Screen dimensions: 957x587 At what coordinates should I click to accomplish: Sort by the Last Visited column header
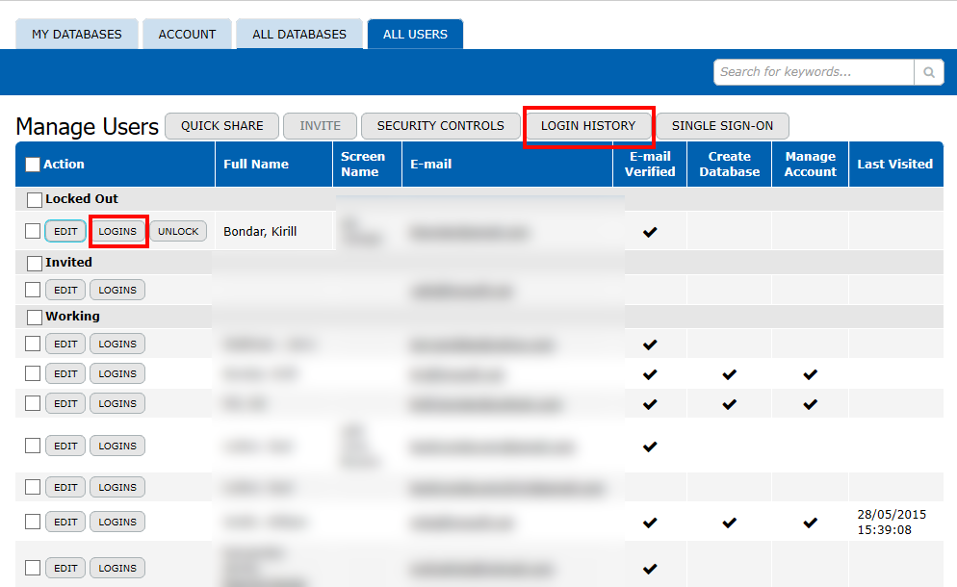point(894,165)
